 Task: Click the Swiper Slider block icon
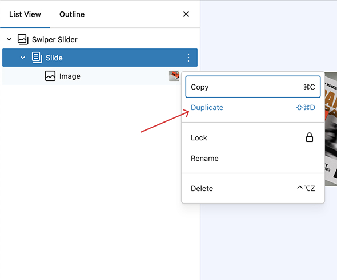point(23,39)
